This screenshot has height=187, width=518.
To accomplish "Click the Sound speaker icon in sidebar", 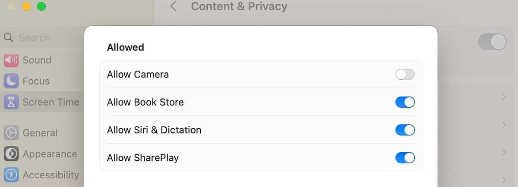I will pos(11,60).
